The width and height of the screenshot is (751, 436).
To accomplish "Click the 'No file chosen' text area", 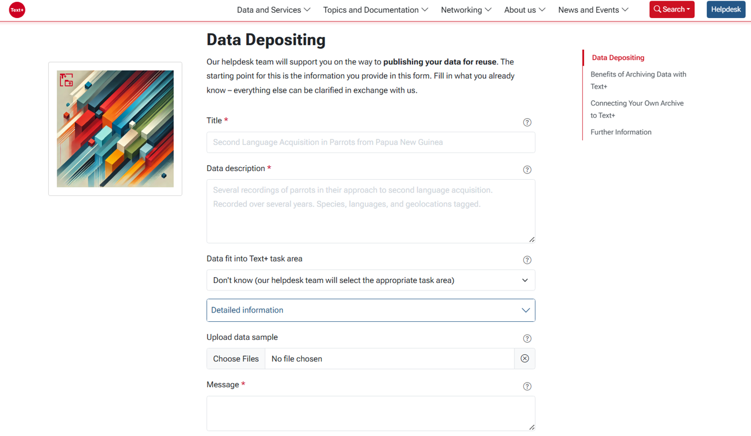I will (x=389, y=359).
